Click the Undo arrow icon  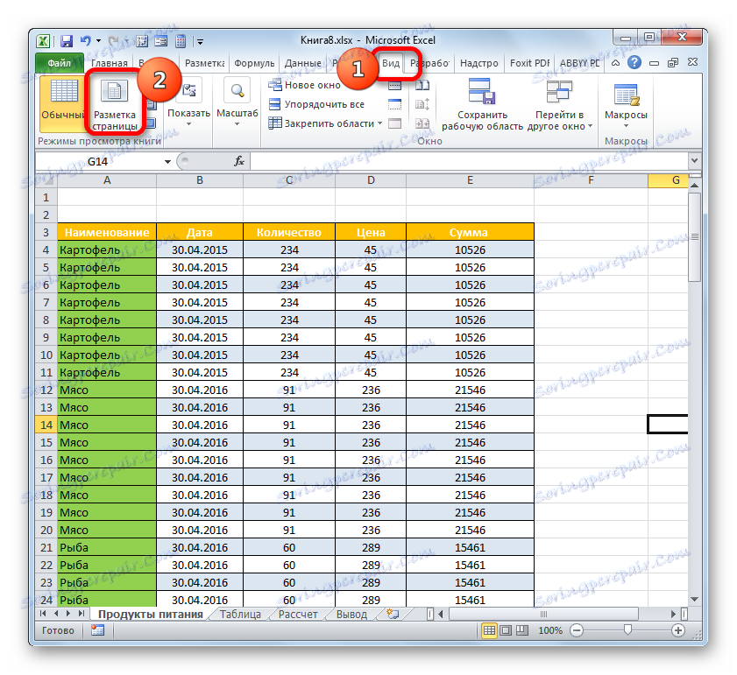pyautogui.click(x=85, y=41)
